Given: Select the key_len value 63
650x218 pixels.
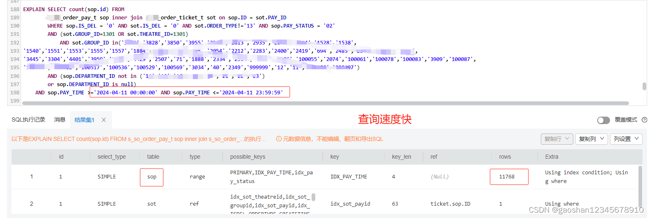Looking at the screenshot, I should 395,204.
